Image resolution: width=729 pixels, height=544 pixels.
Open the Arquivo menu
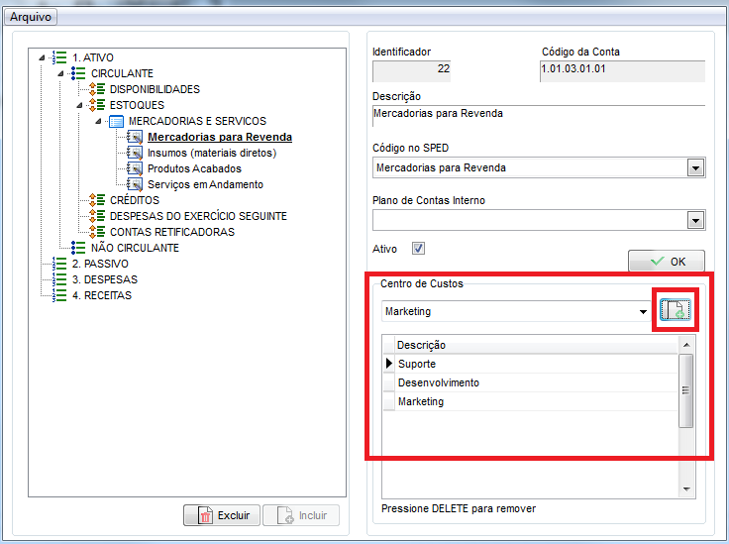(32, 17)
